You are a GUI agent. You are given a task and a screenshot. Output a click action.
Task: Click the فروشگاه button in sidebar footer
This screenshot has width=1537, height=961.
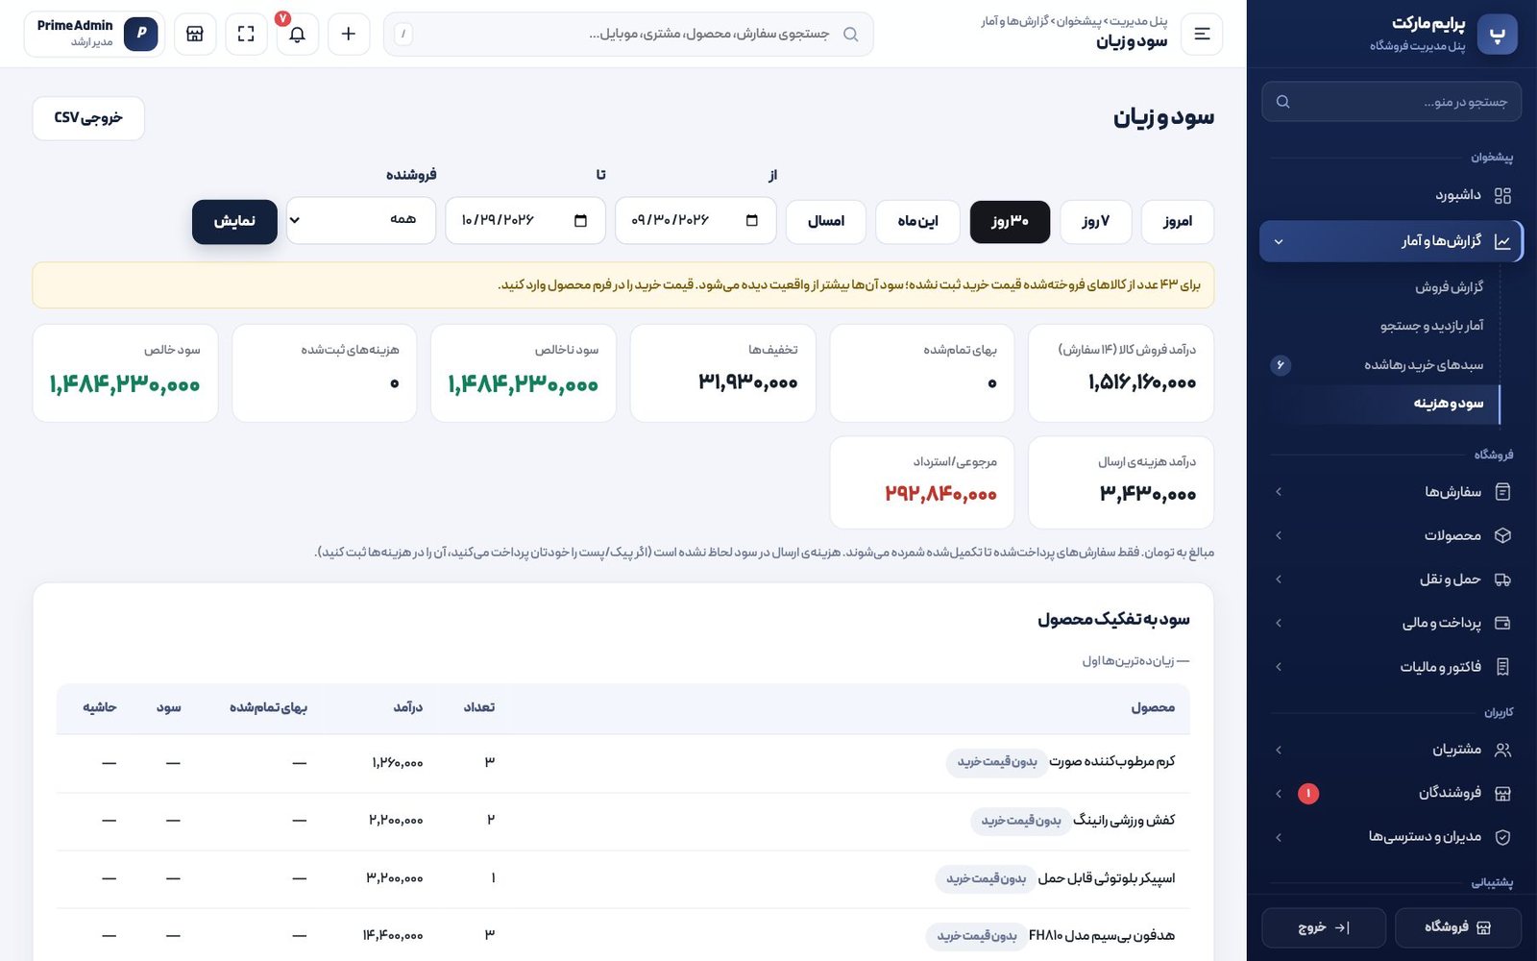[x=1458, y=928]
